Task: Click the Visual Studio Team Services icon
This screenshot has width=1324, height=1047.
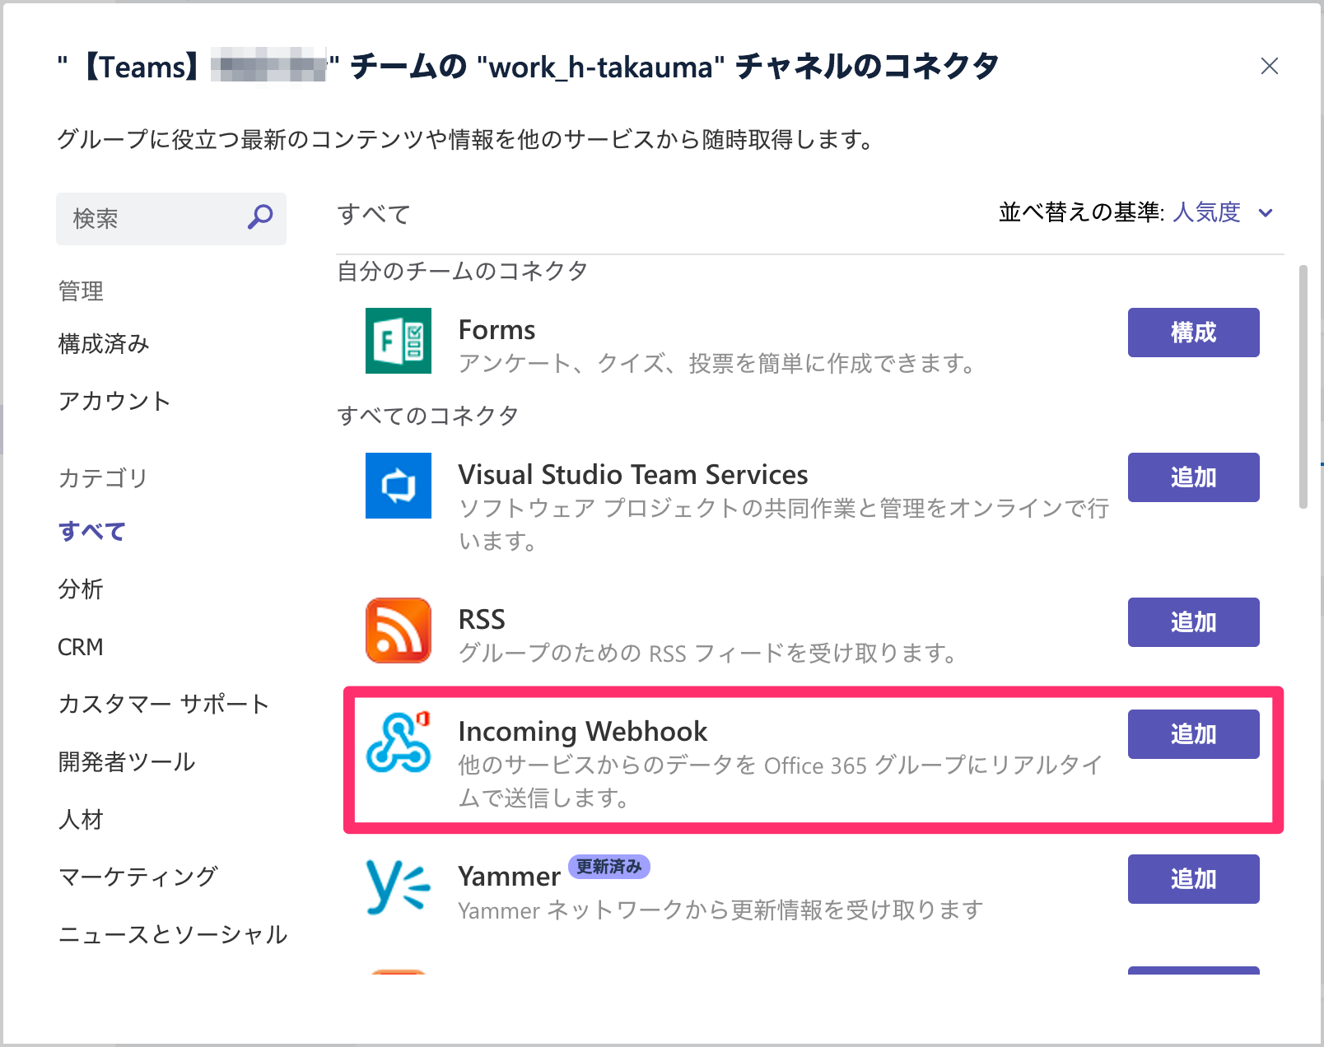Action: tap(399, 486)
